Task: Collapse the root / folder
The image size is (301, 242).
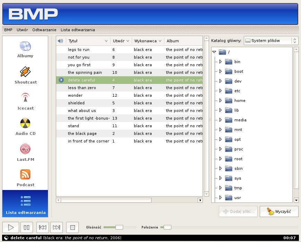Action: (x=214, y=52)
